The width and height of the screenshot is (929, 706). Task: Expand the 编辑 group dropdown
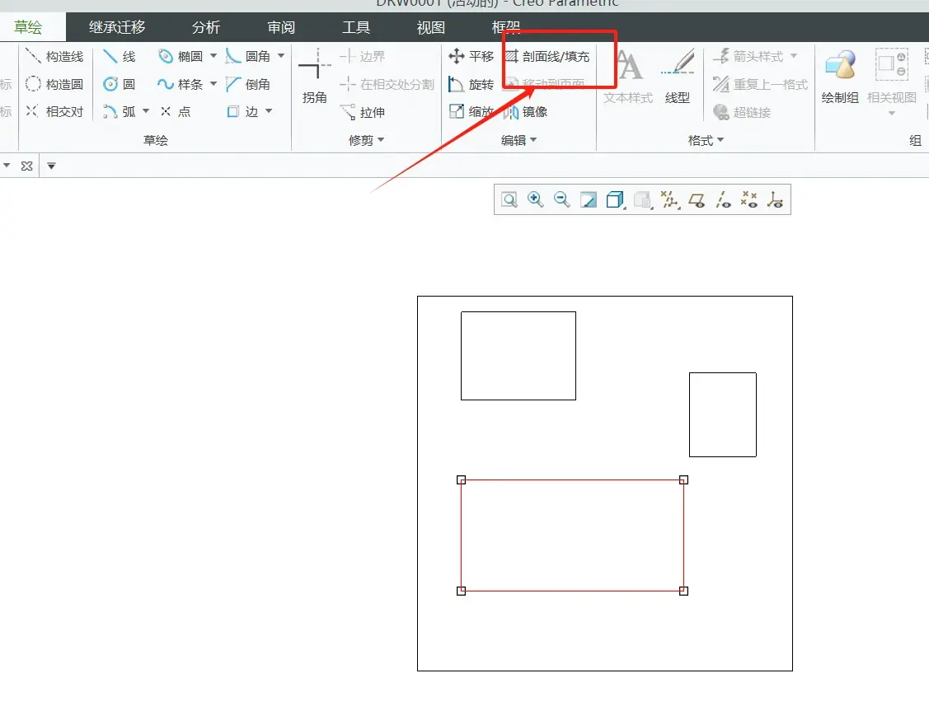point(518,140)
